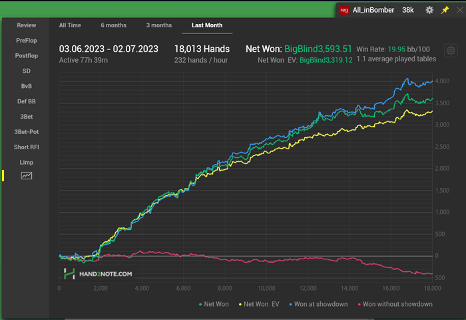Click the 38k hands count in header

(407, 10)
